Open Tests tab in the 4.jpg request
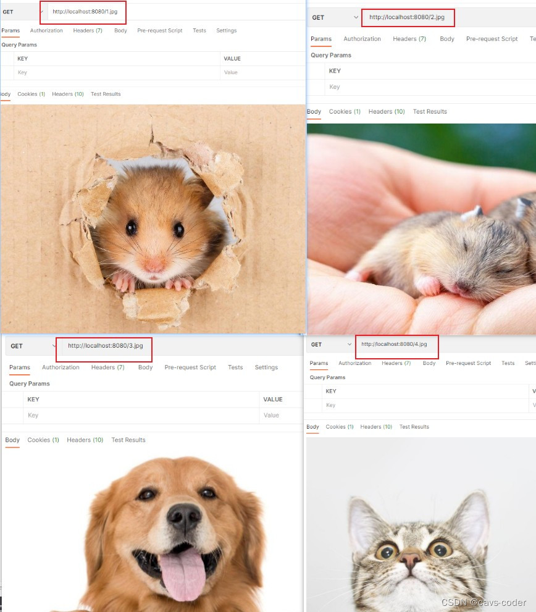 click(508, 363)
